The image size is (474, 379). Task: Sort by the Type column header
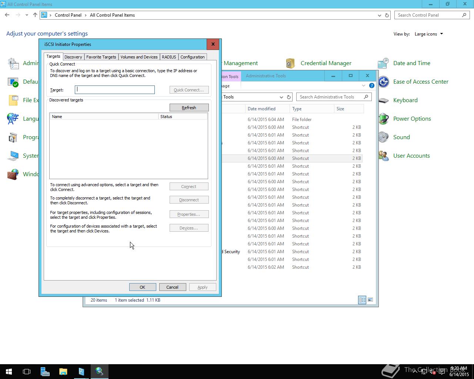coord(312,109)
